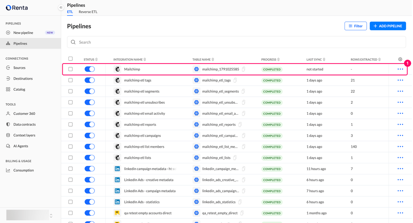The height and width of the screenshot is (223, 413).
Task: Click '1 months ago' last sync value
Action: click(x=316, y=213)
